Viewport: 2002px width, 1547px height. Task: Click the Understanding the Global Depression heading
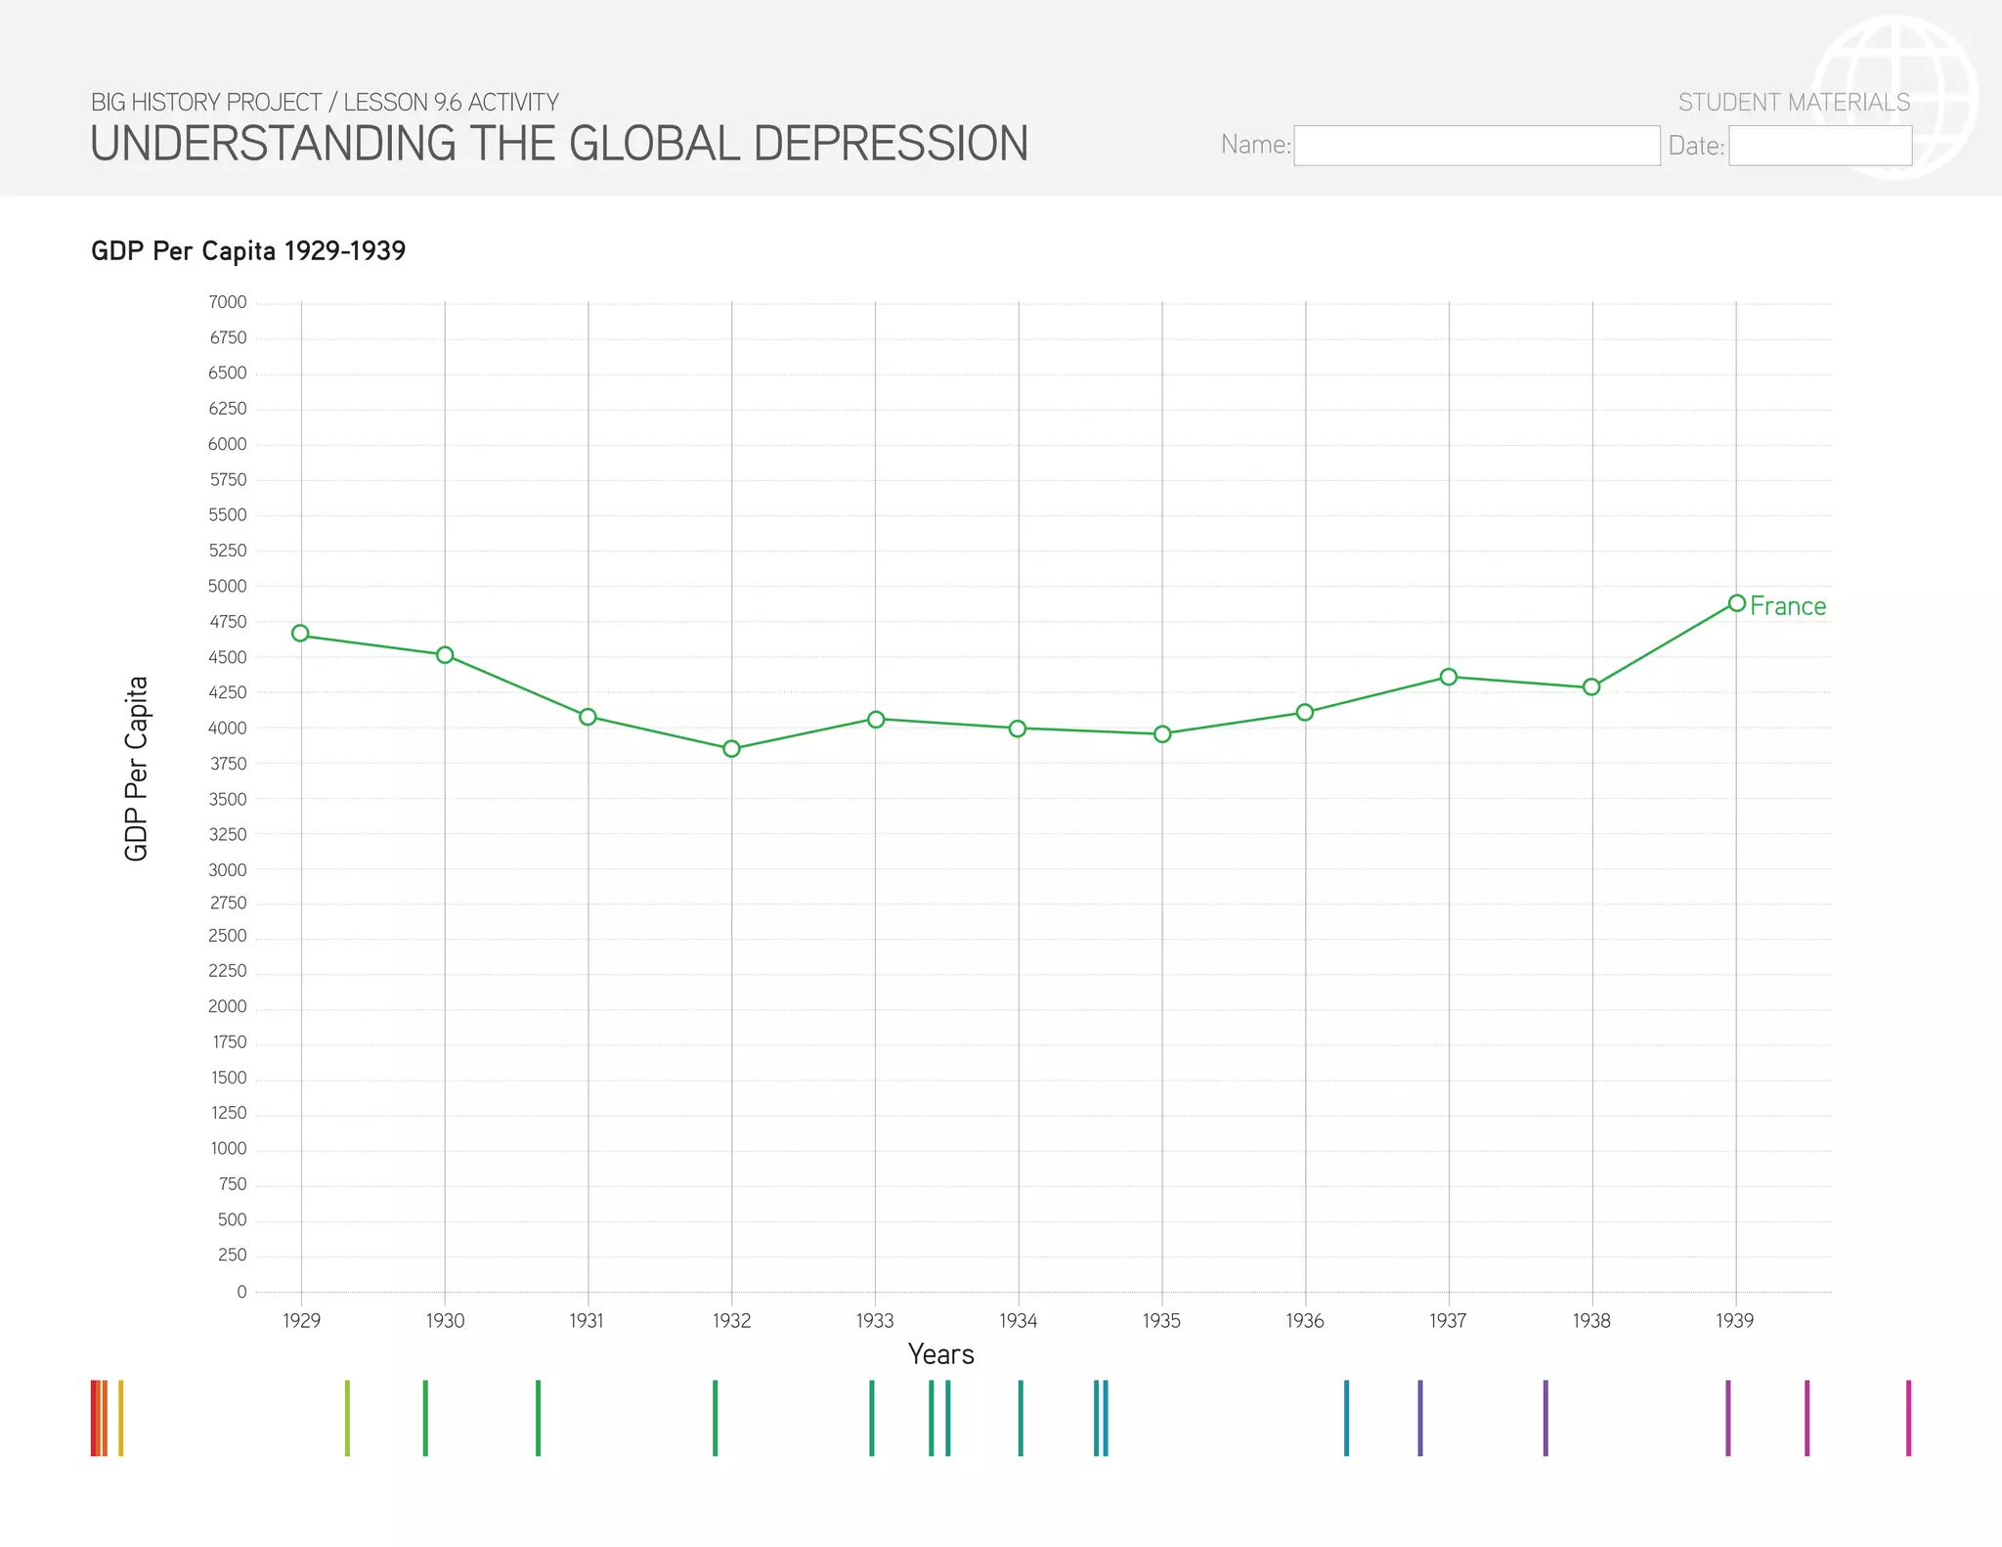(559, 144)
